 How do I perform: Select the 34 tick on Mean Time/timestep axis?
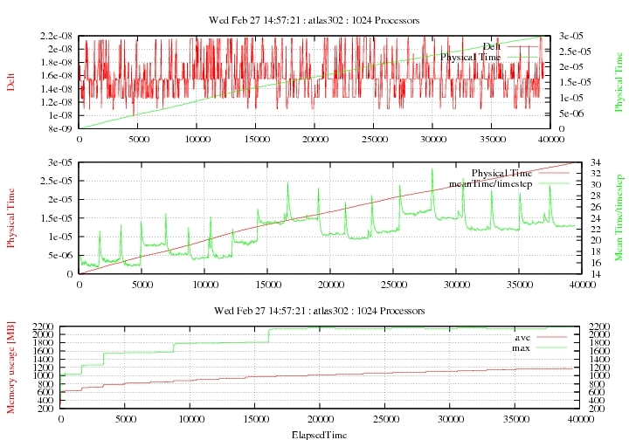[x=593, y=162]
